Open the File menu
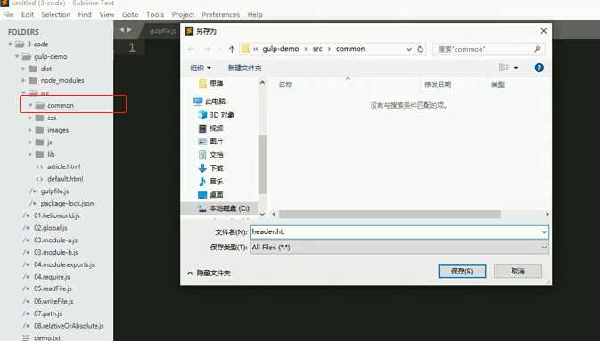The image size is (600, 341). click(x=8, y=14)
